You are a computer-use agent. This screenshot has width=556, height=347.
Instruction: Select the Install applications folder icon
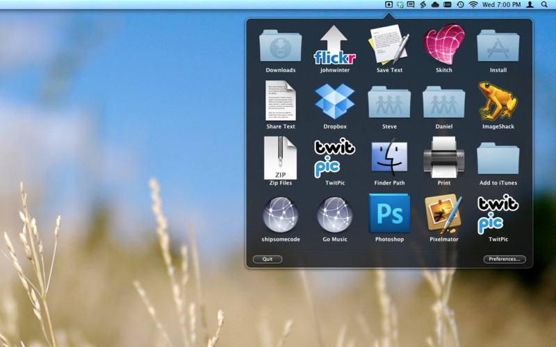click(498, 46)
